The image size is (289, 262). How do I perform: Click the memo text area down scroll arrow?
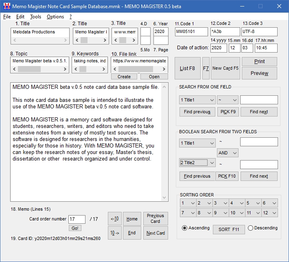click(x=164, y=198)
